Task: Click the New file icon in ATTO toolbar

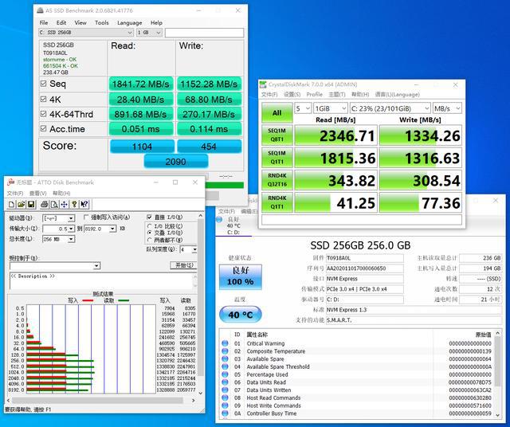Action: pos(10,205)
